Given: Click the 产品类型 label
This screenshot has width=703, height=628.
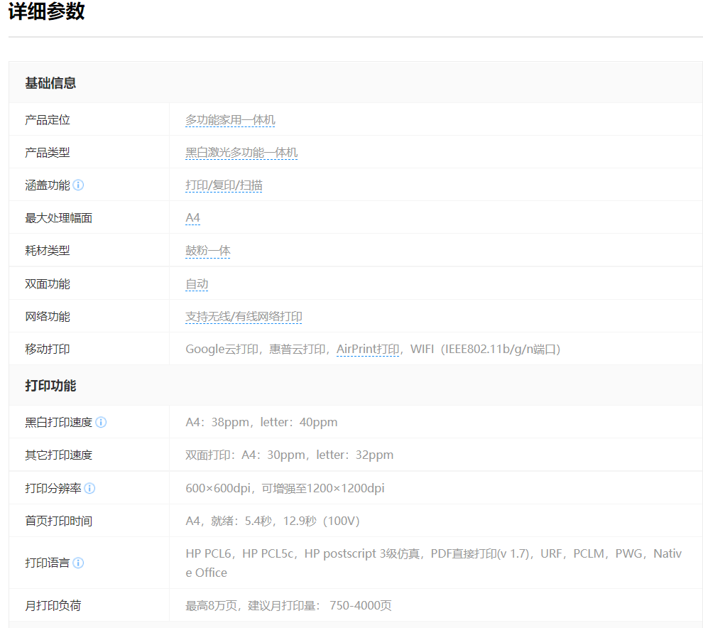Looking at the screenshot, I should [x=48, y=153].
